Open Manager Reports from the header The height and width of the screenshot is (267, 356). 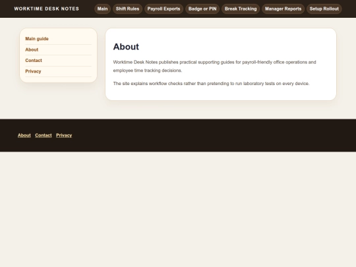[283, 9]
